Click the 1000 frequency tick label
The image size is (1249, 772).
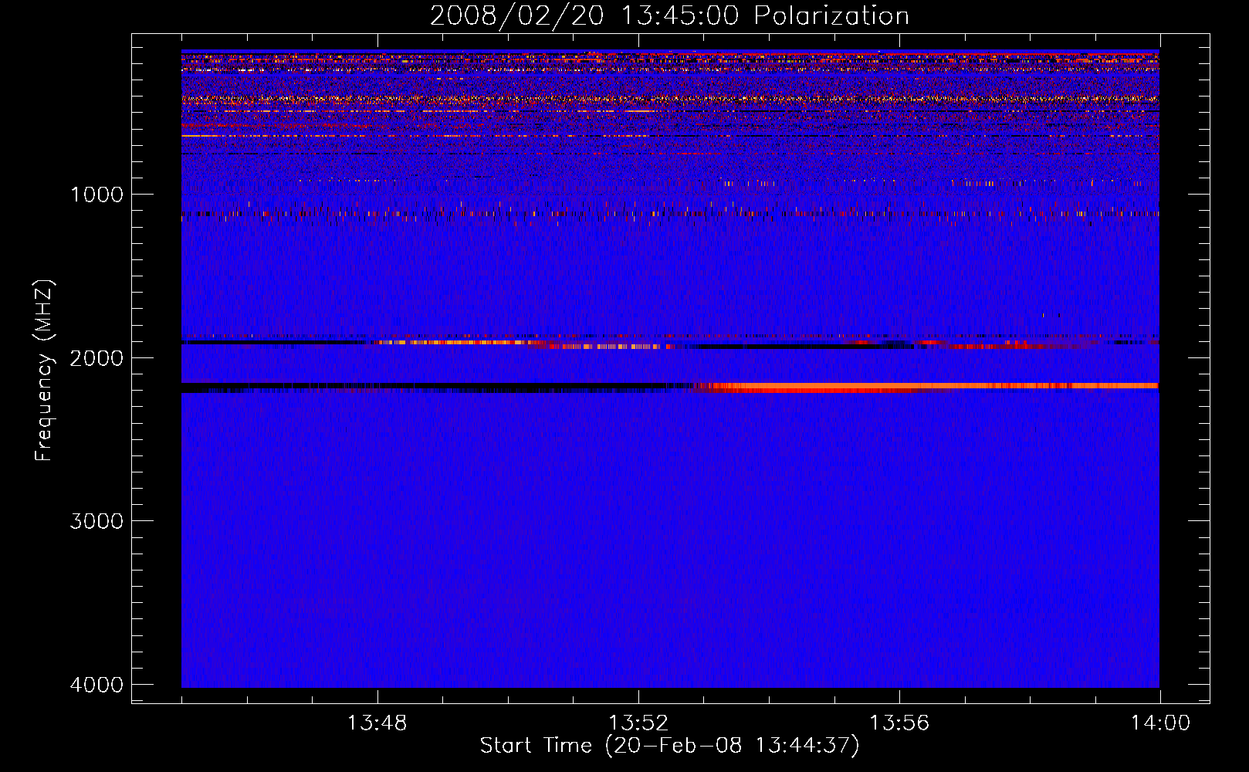pos(96,195)
